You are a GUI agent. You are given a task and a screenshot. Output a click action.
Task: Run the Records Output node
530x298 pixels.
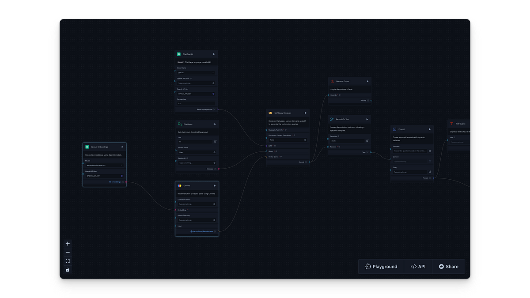(367, 81)
